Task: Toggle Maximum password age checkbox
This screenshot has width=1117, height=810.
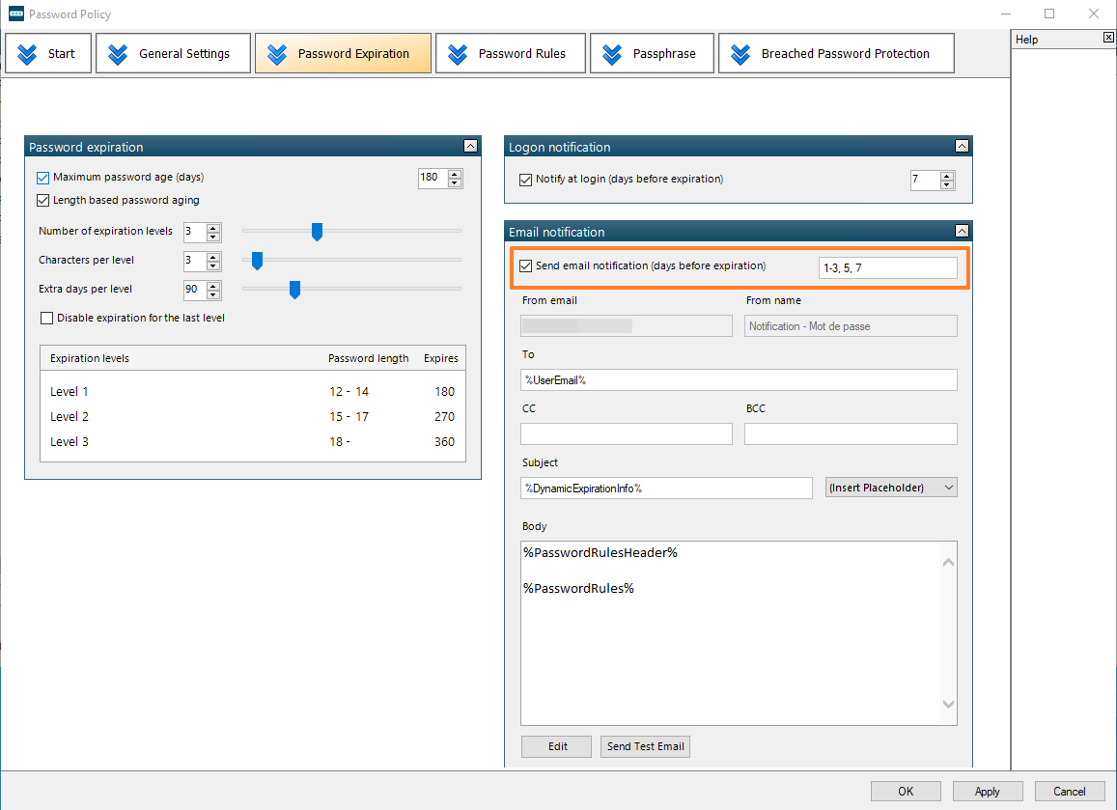Action: [x=42, y=178]
